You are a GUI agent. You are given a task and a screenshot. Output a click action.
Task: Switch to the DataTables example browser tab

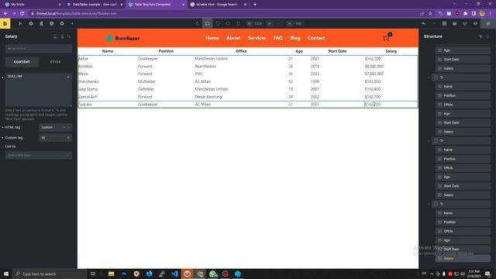click(95, 5)
